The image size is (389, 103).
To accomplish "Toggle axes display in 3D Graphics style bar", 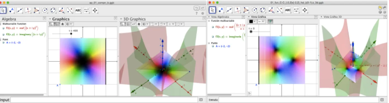I will [x=123, y=24].
